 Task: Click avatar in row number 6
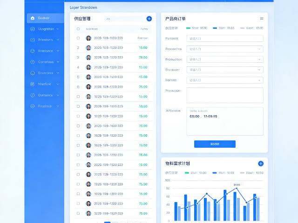(x=88, y=87)
